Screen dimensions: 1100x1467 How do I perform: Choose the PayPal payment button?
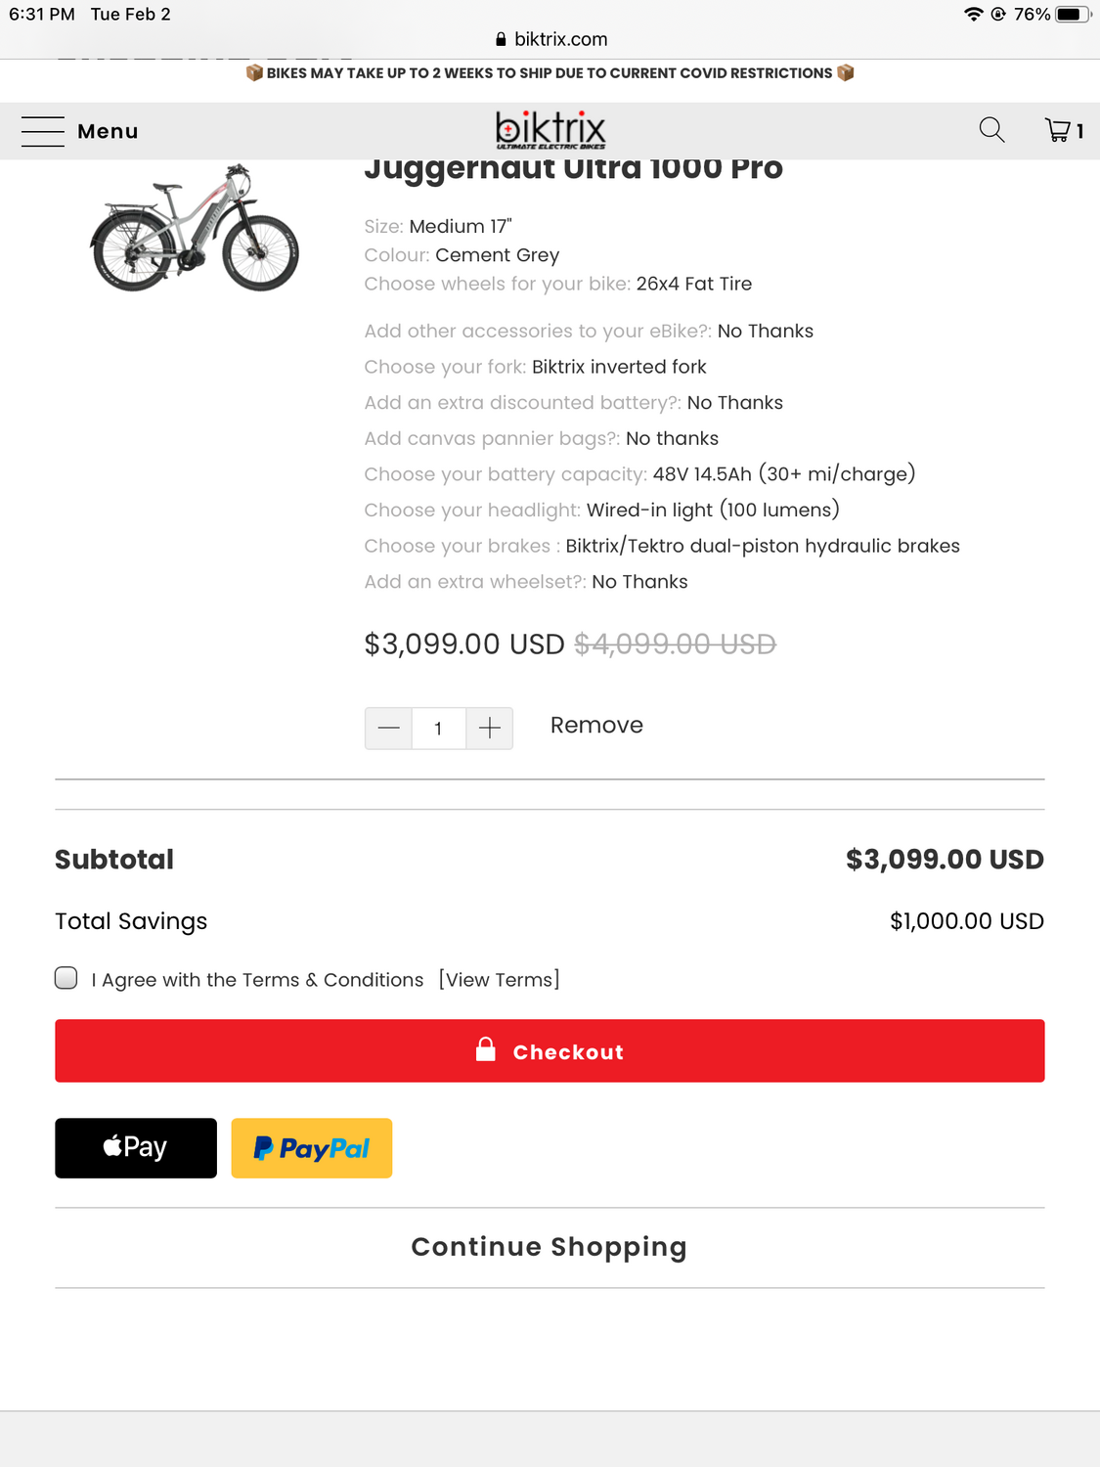pos(311,1148)
